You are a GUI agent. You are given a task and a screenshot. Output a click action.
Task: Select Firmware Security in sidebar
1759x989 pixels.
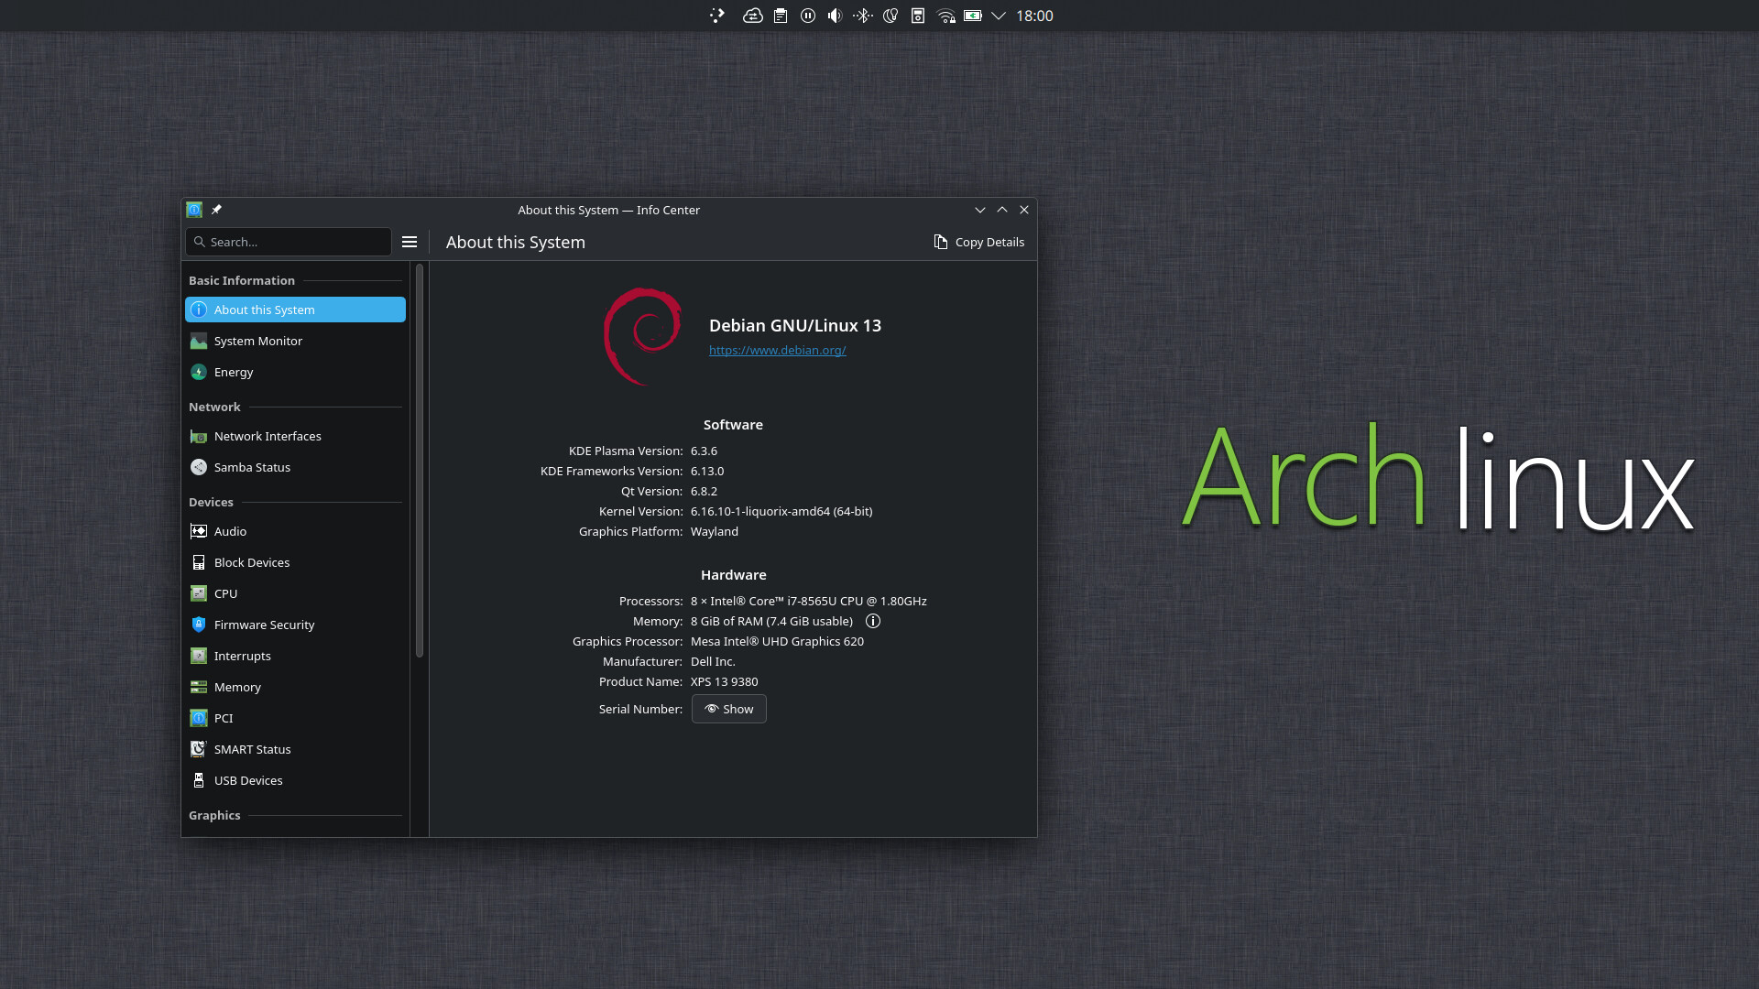(264, 625)
